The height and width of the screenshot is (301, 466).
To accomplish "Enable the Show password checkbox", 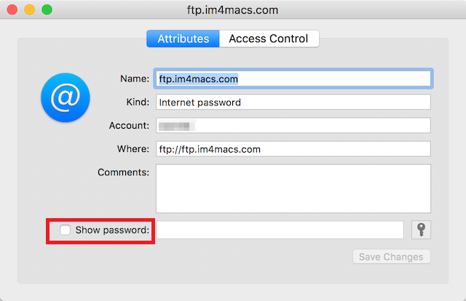I will (x=66, y=230).
